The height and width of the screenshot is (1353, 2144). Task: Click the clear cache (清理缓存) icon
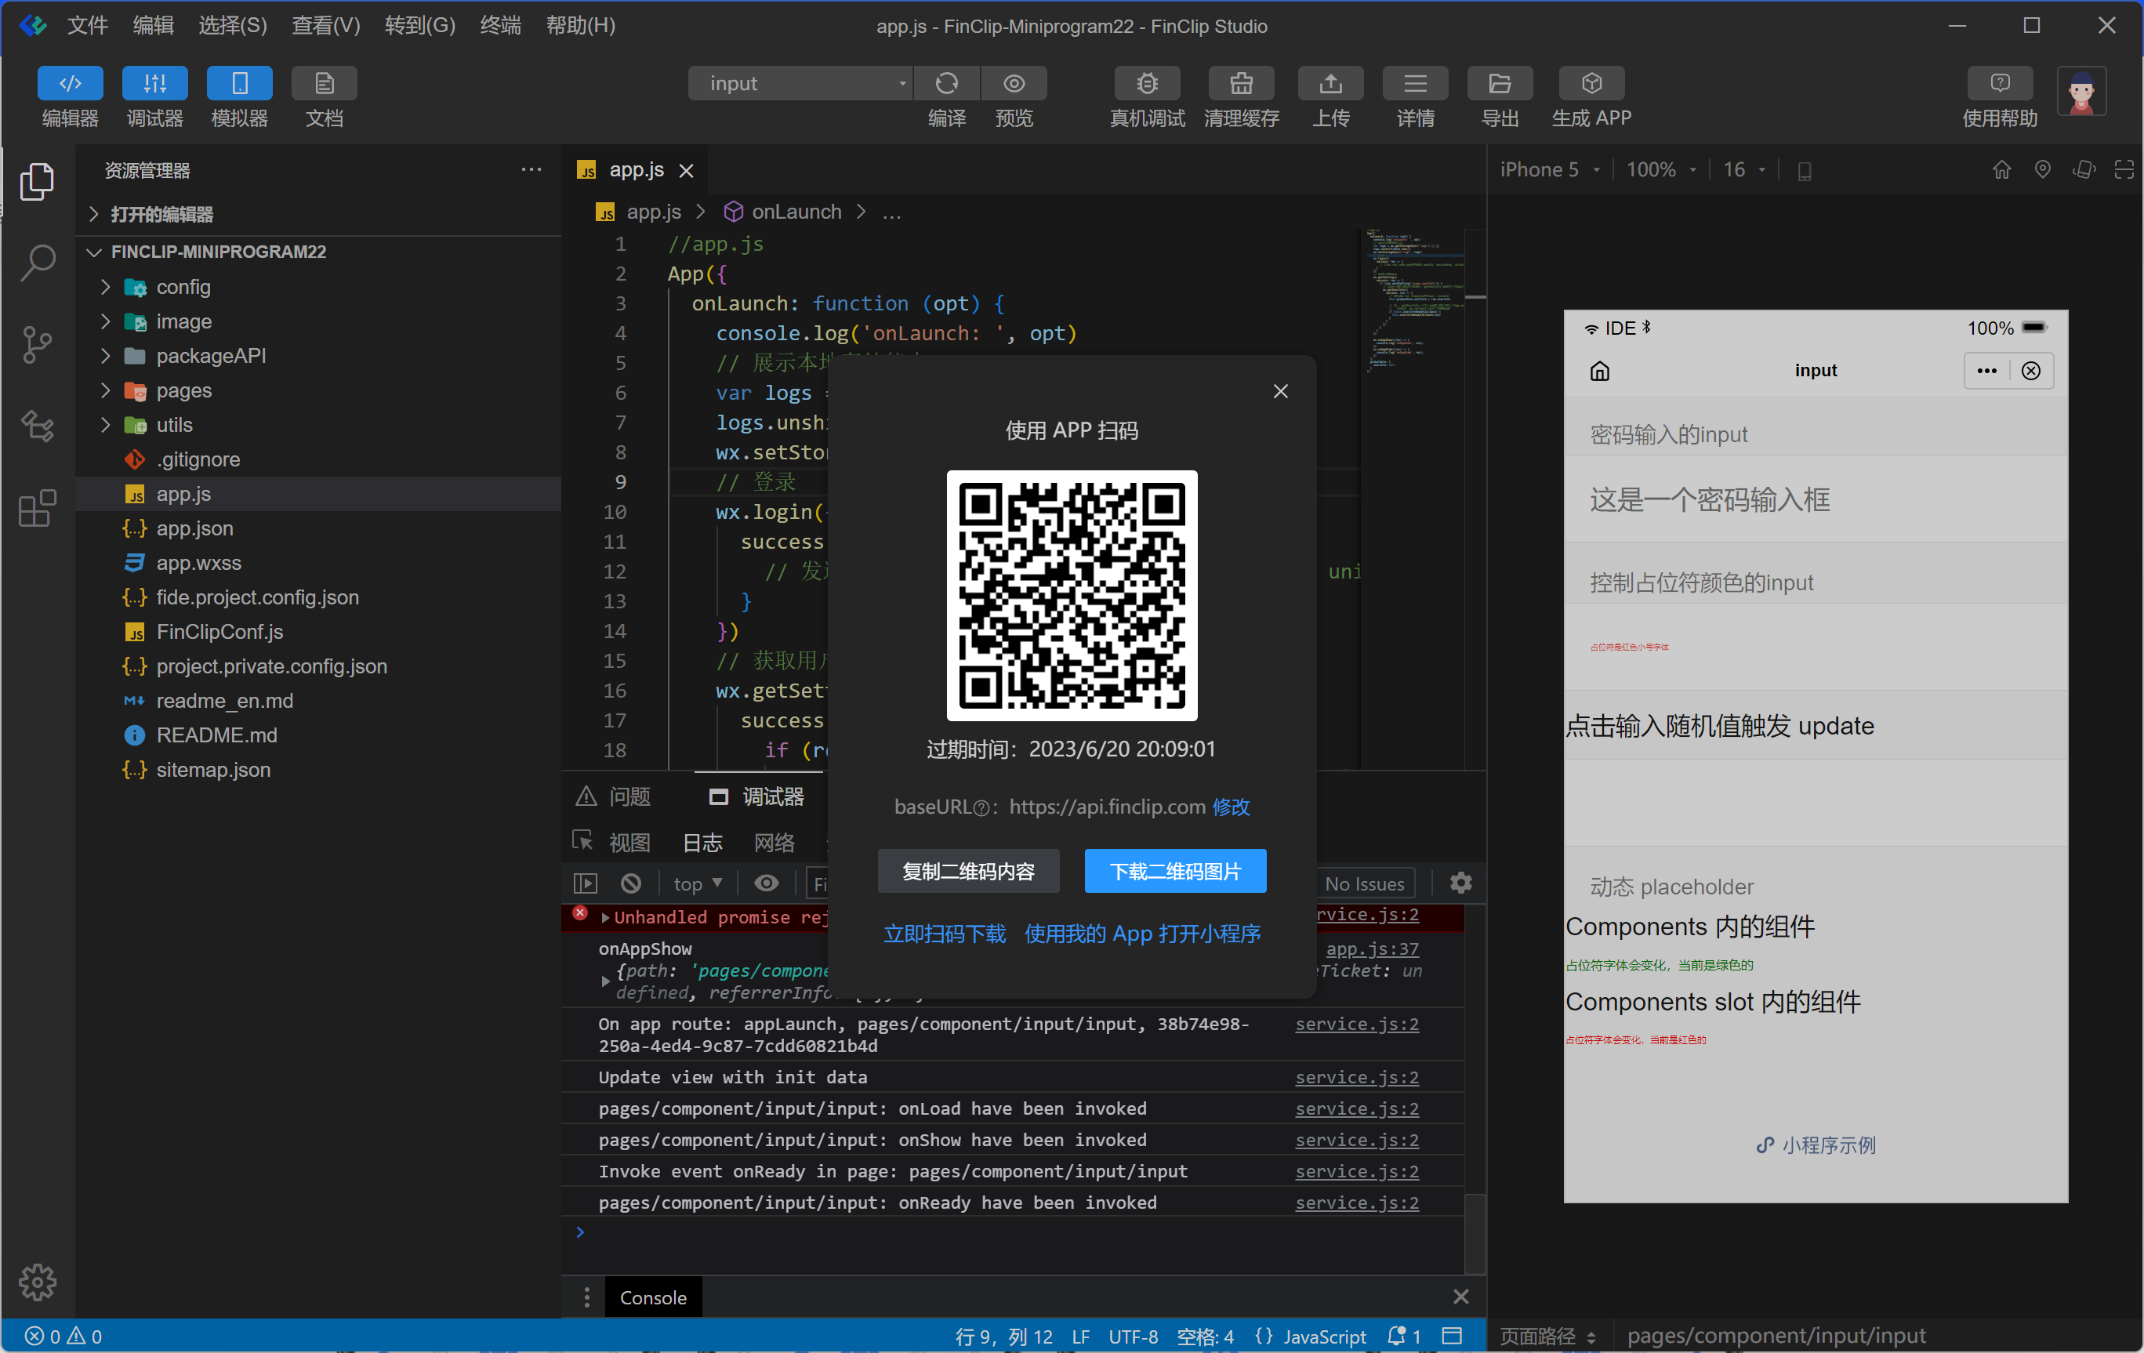1240,84
